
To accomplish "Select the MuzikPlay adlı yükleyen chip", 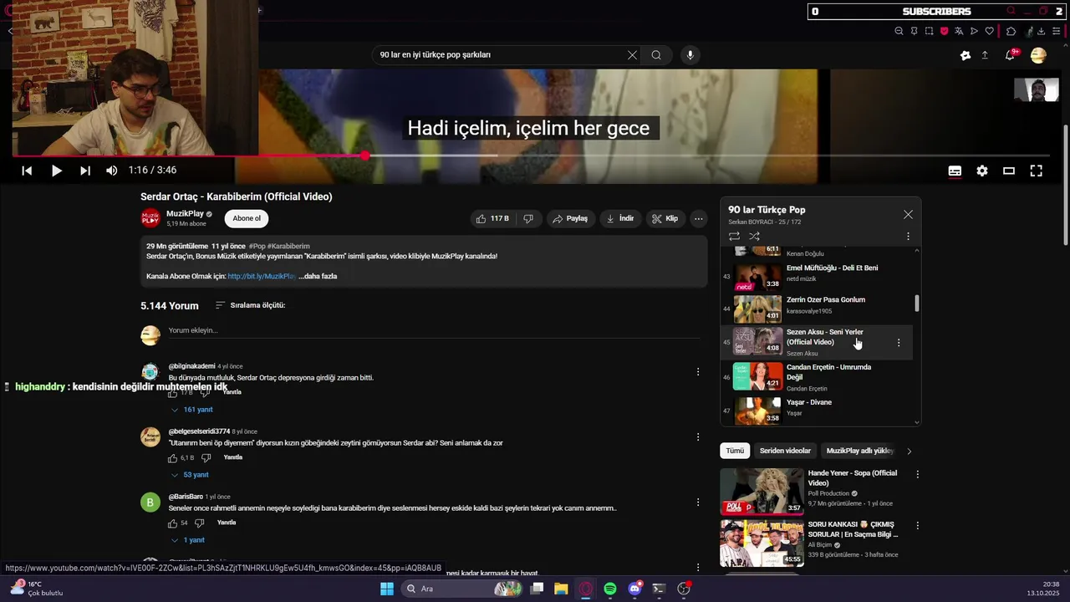I will (859, 451).
